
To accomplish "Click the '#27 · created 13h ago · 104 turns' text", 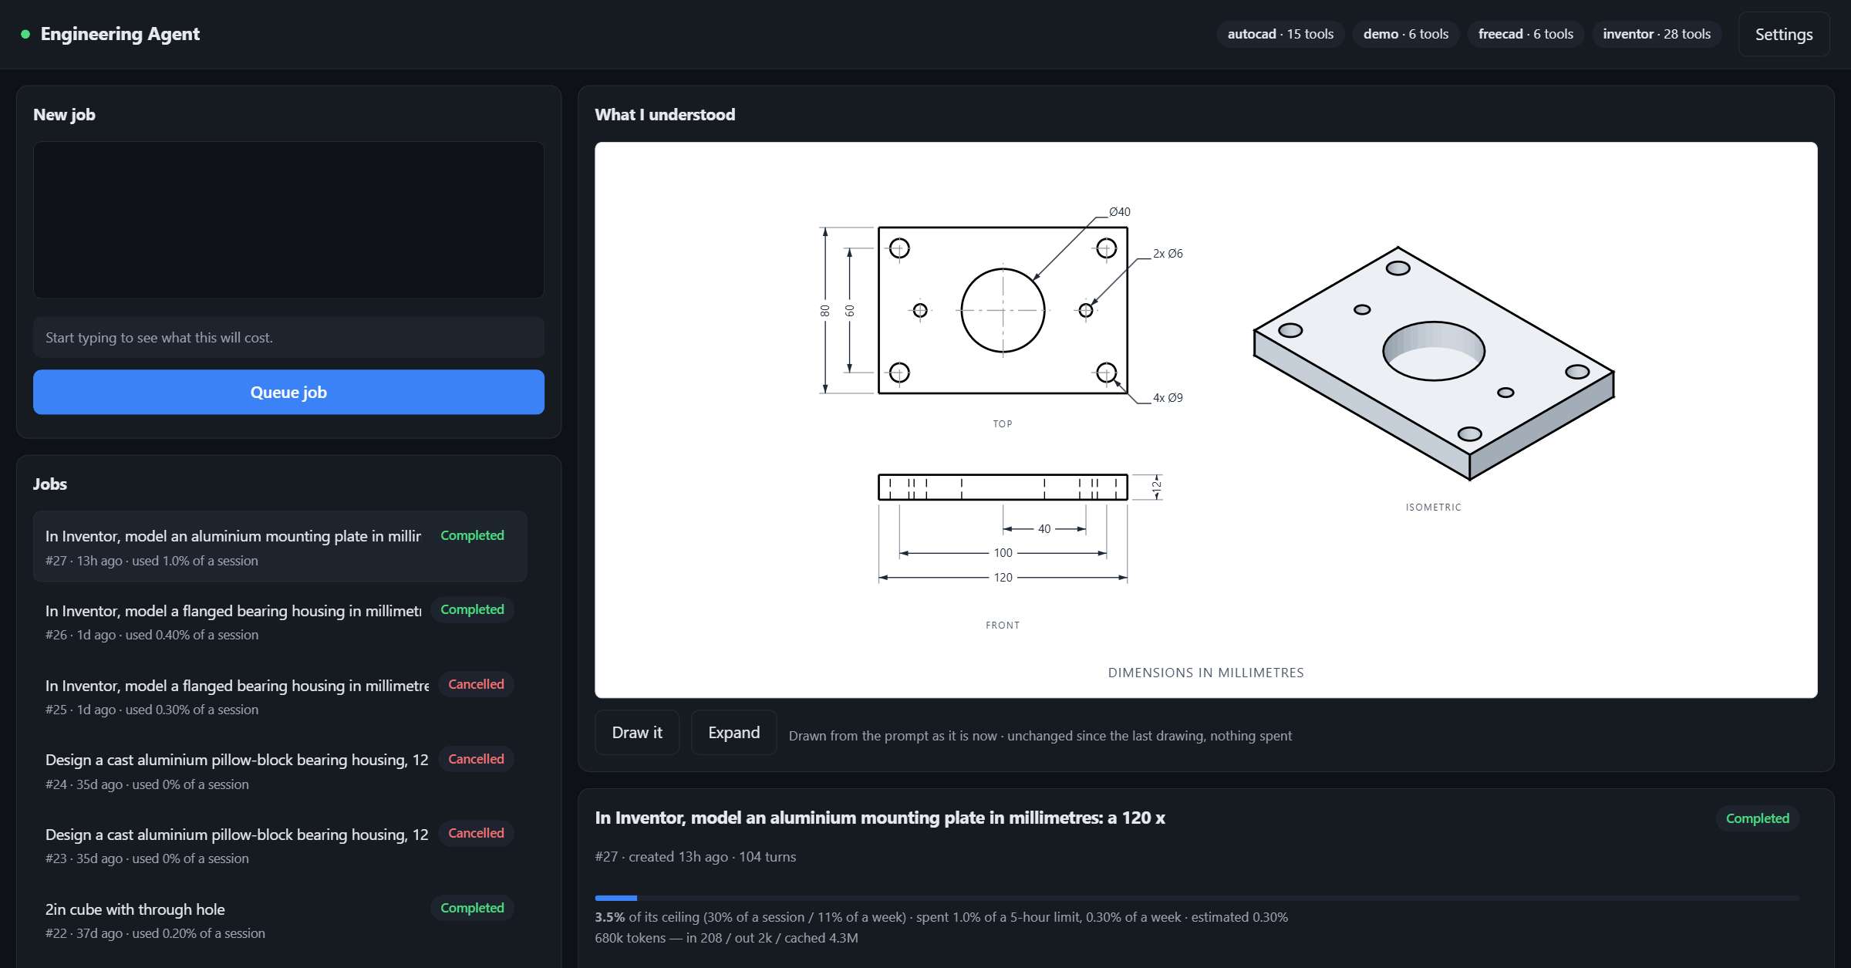I will click(696, 857).
